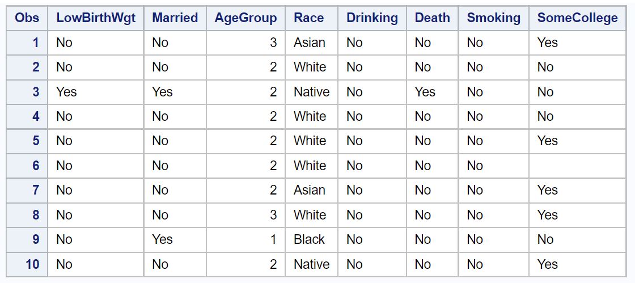Click the empty SomeCollege cell in row 6
Image resolution: width=635 pixels, height=283 pixels.
point(578,166)
